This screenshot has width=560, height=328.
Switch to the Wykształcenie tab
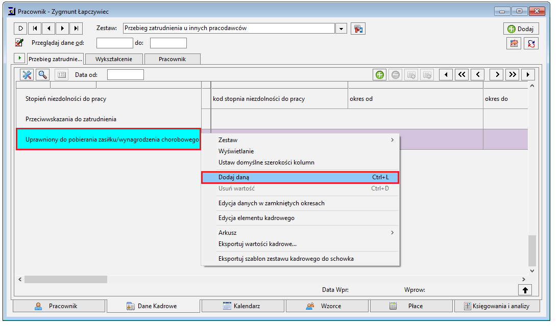click(x=114, y=59)
